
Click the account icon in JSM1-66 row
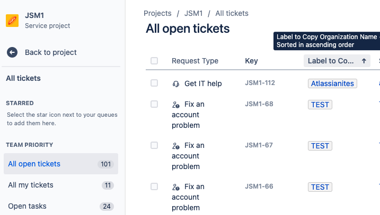pos(176,187)
